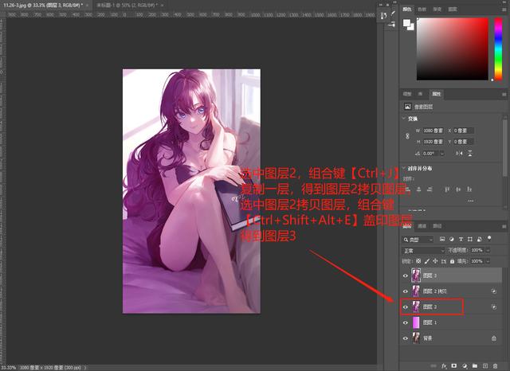510x371 pixels.
Task: Hide the 背景 background layer
Action: click(x=406, y=339)
